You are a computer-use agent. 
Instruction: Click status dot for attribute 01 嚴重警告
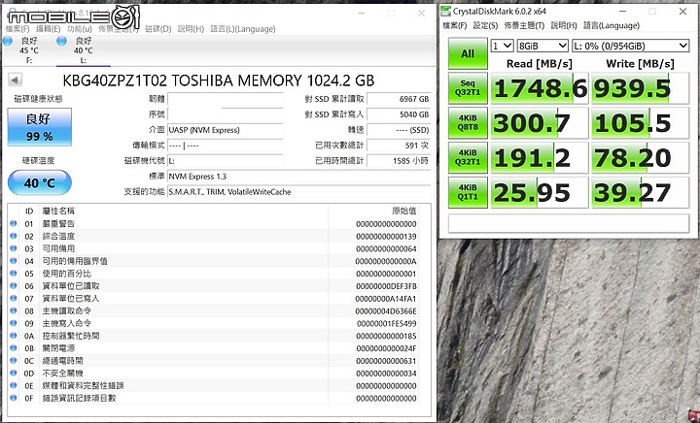[14, 223]
